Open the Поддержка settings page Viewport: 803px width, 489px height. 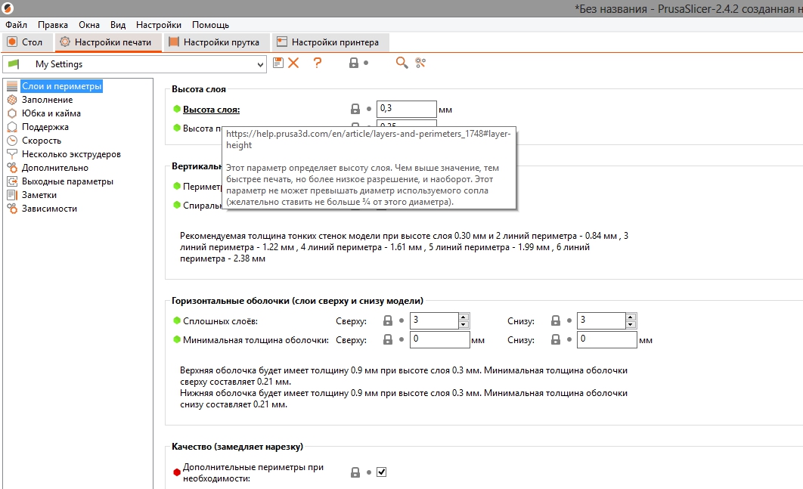click(x=45, y=127)
